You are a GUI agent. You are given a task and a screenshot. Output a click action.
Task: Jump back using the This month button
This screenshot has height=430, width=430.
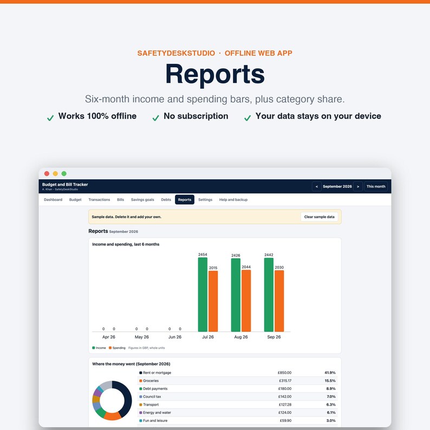(376, 186)
